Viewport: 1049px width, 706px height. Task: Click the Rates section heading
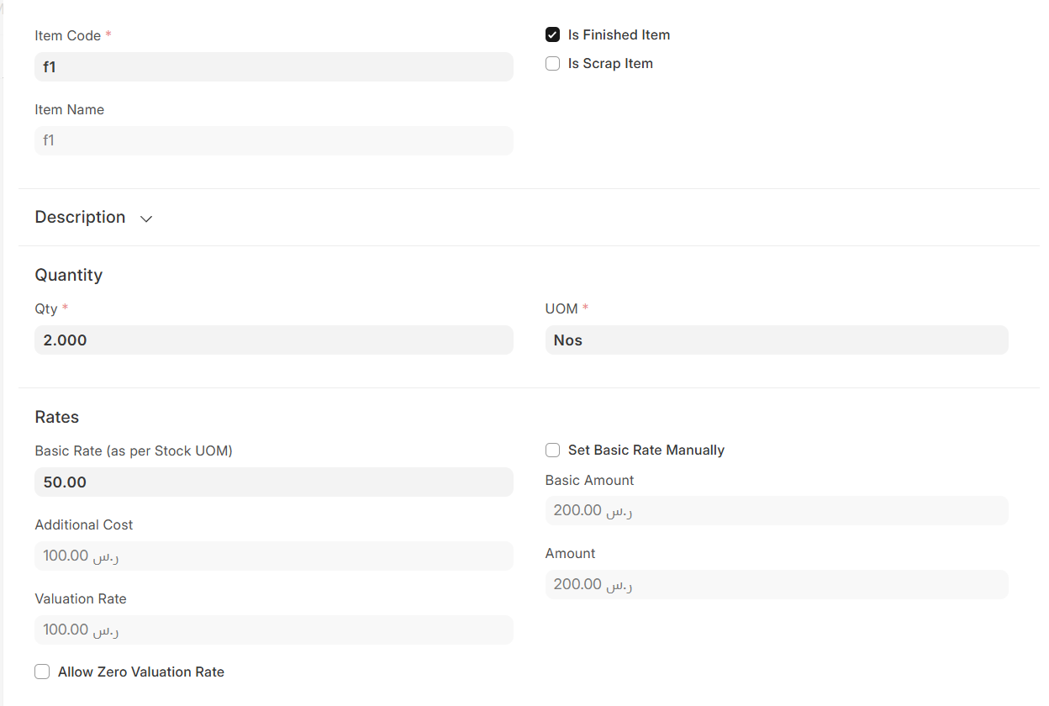tap(57, 417)
